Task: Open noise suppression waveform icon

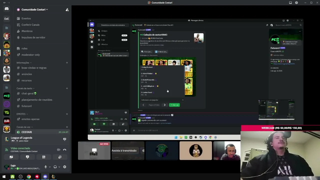Action: [x=58, y=150]
